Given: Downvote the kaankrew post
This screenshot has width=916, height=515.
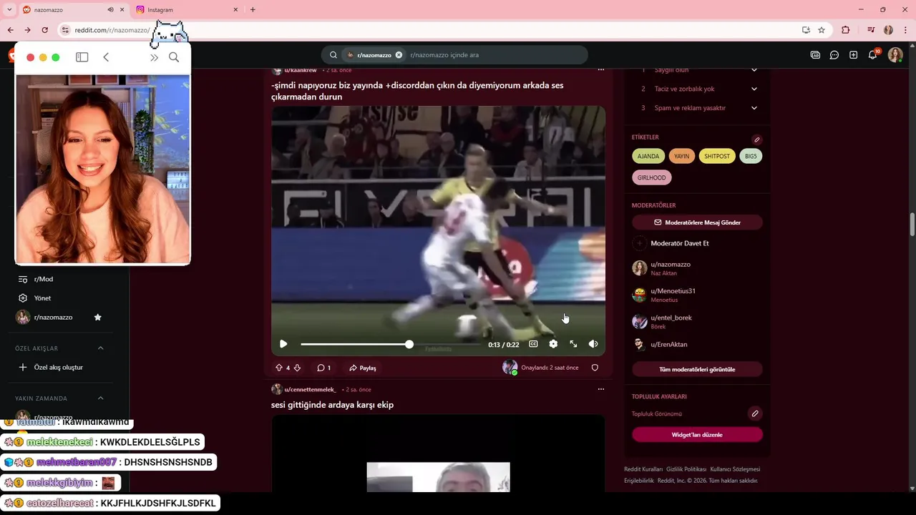Looking at the screenshot, I should click(297, 368).
